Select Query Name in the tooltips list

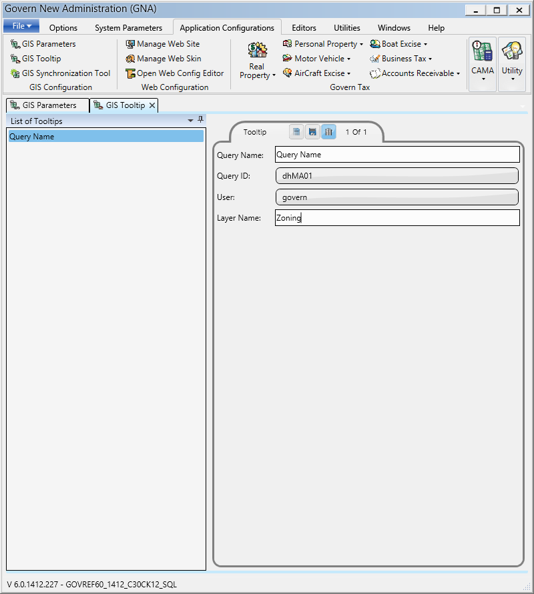[105, 137]
